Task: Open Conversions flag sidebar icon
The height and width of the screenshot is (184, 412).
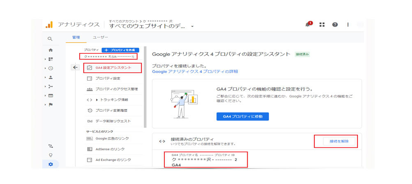Action: point(51,105)
